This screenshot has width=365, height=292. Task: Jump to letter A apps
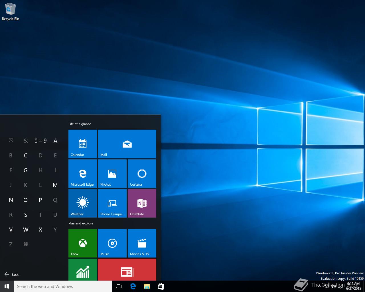pyautogui.click(x=55, y=140)
